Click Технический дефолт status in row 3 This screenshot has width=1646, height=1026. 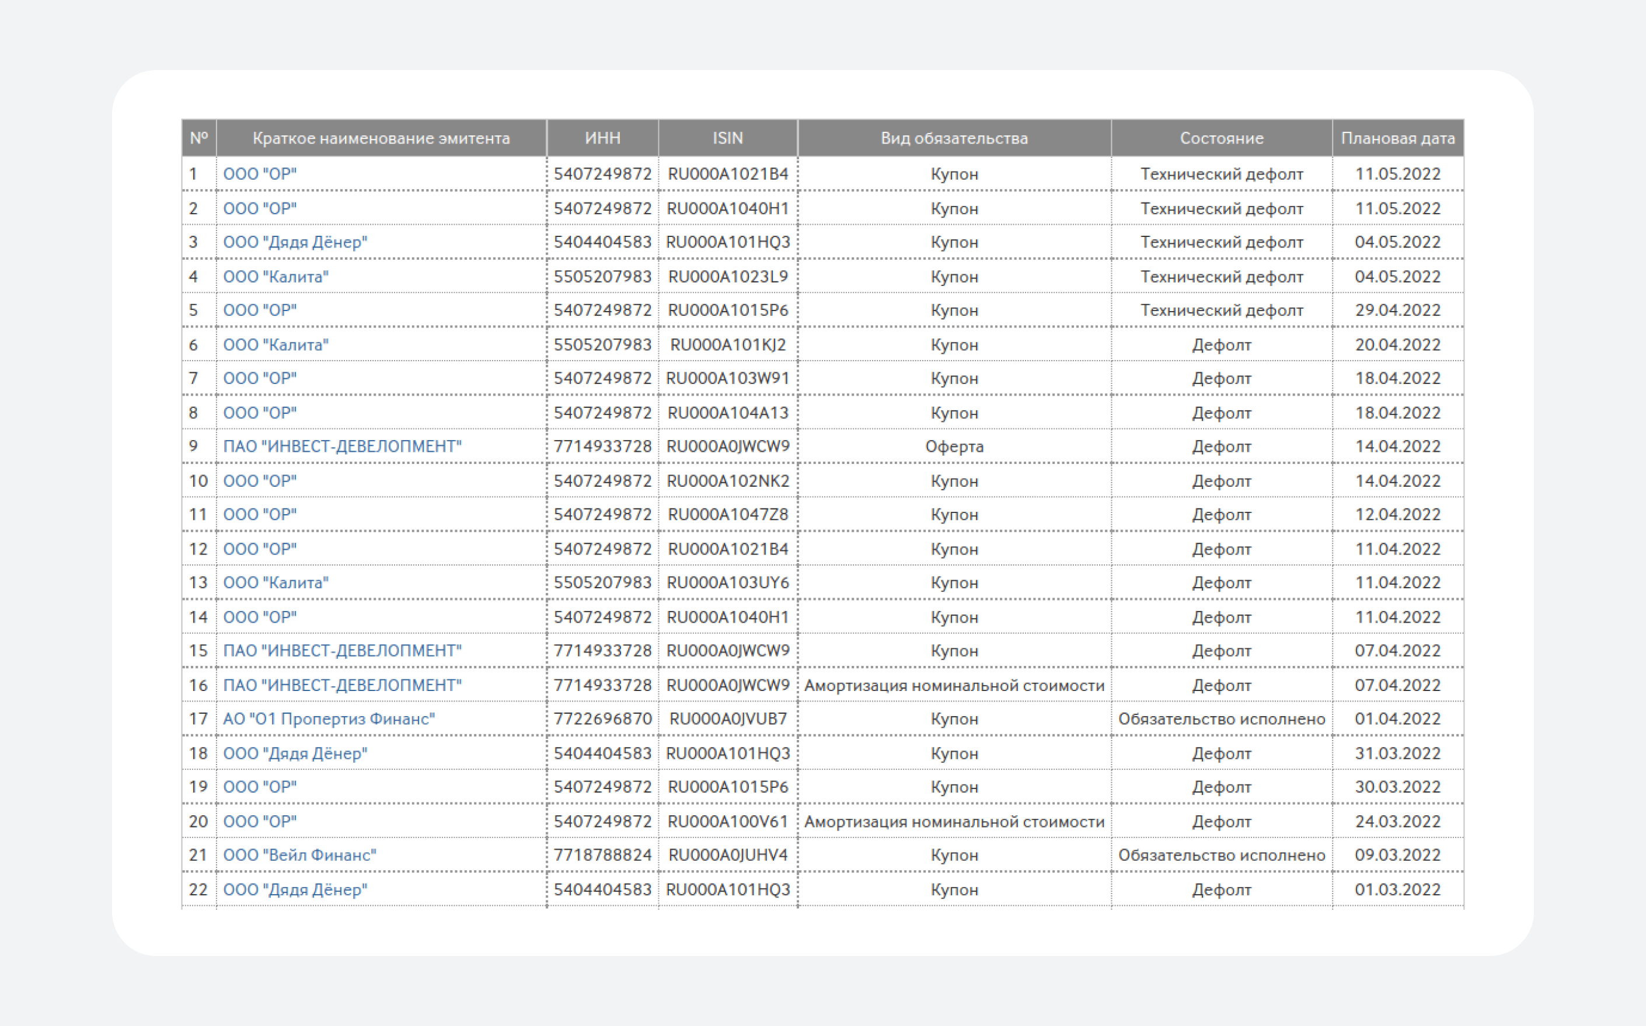pyautogui.click(x=1221, y=242)
